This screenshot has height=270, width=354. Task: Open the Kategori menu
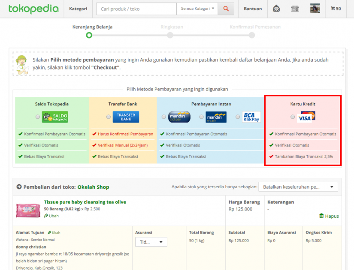click(x=78, y=9)
